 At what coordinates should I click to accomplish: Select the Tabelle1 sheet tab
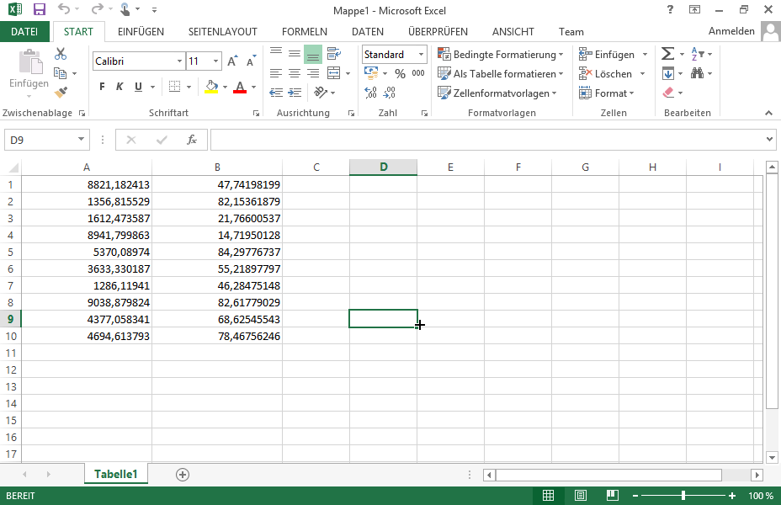pos(115,474)
